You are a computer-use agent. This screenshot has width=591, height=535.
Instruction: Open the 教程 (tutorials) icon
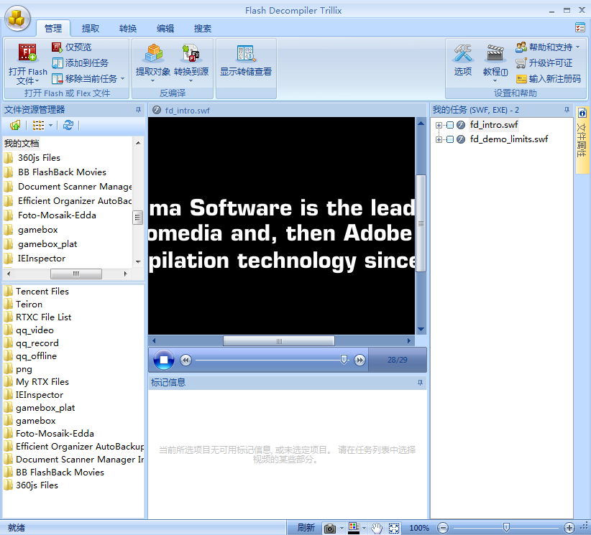(x=495, y=61)
